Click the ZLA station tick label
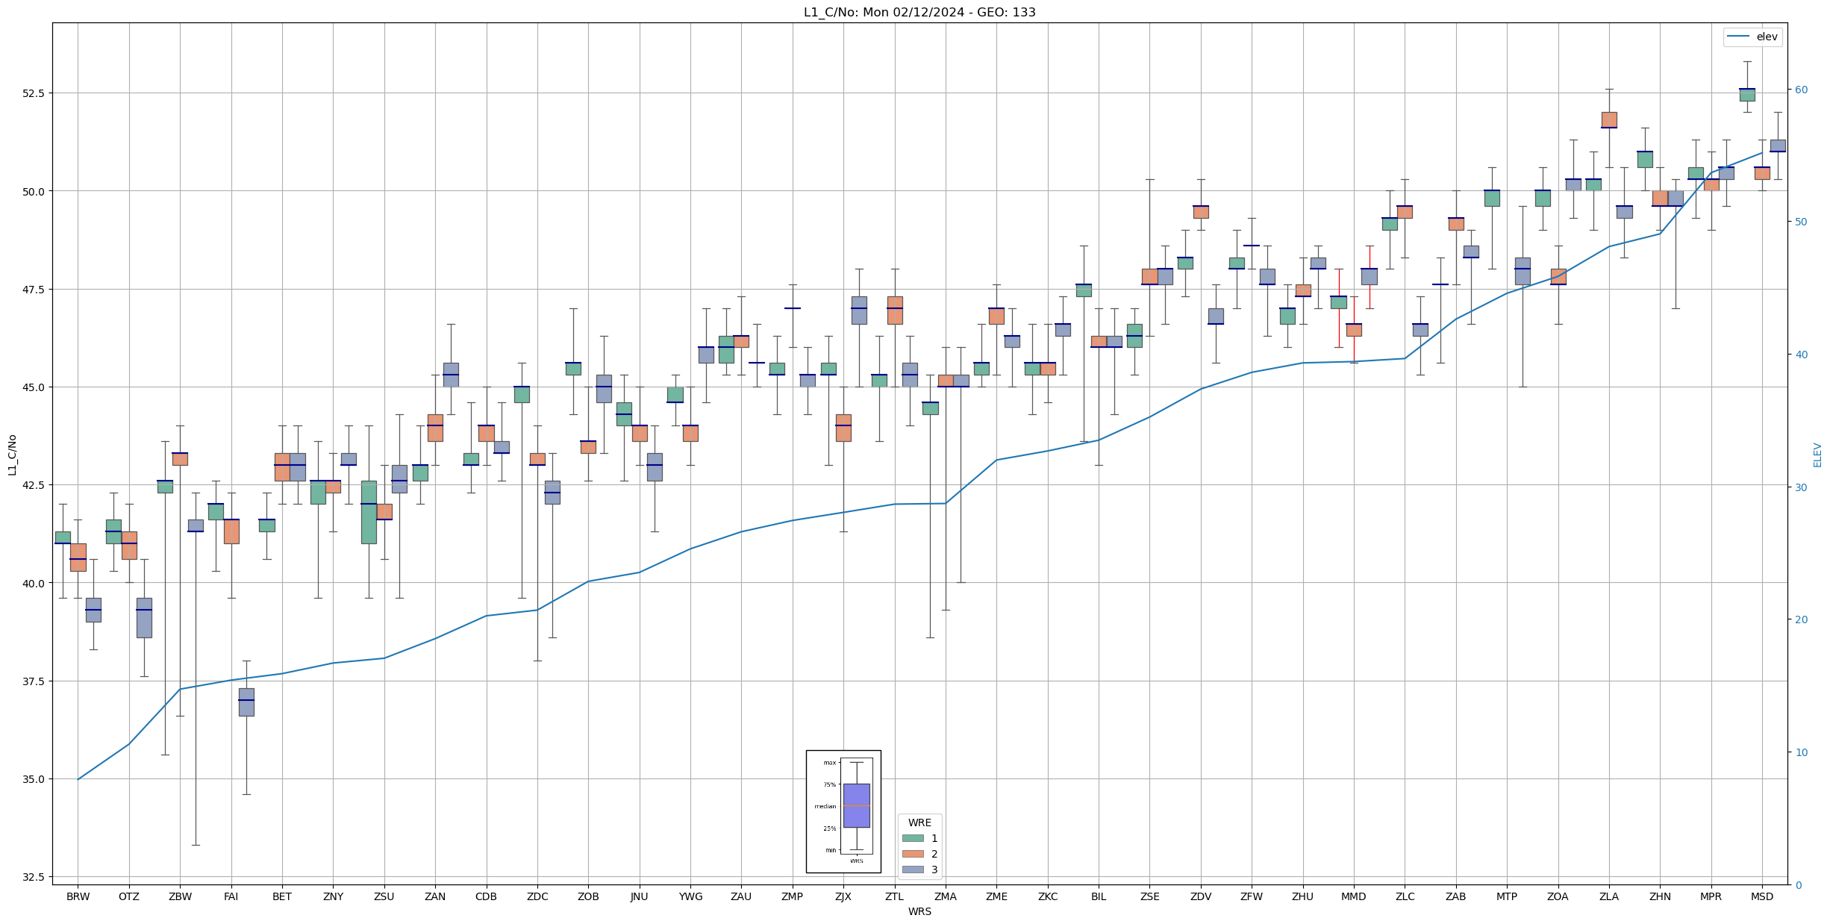Screen dimensions: 1830x924 click(x=1608, y=896)
